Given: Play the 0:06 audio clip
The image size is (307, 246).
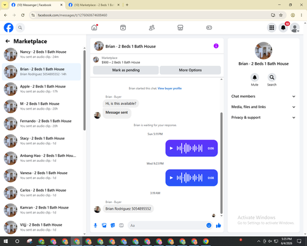Looking at the screenshot, I should click(x=171, y=148).
